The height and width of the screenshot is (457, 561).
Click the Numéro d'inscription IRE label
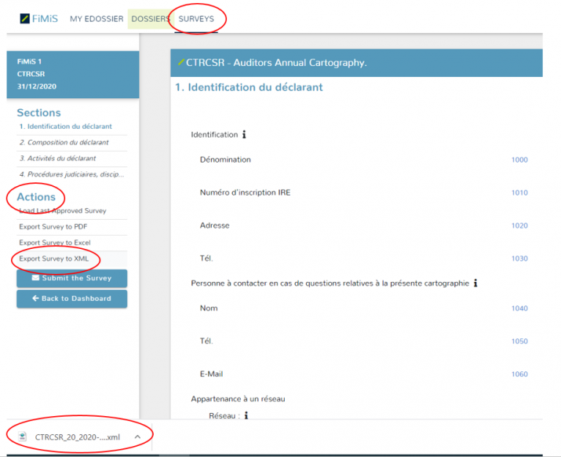(x=245, y=192)
